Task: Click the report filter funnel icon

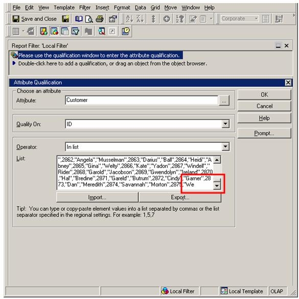Action: click(x=75, y=31)
